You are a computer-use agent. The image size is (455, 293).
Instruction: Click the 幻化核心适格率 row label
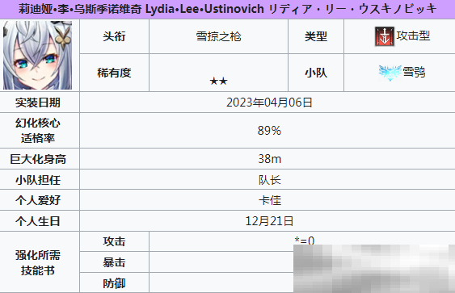38,131
